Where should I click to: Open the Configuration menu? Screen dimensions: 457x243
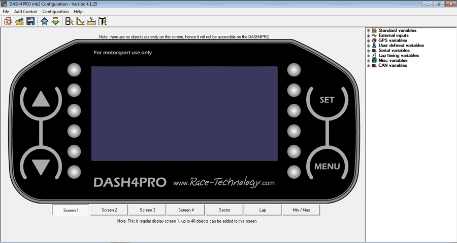(x=55, y=12)
